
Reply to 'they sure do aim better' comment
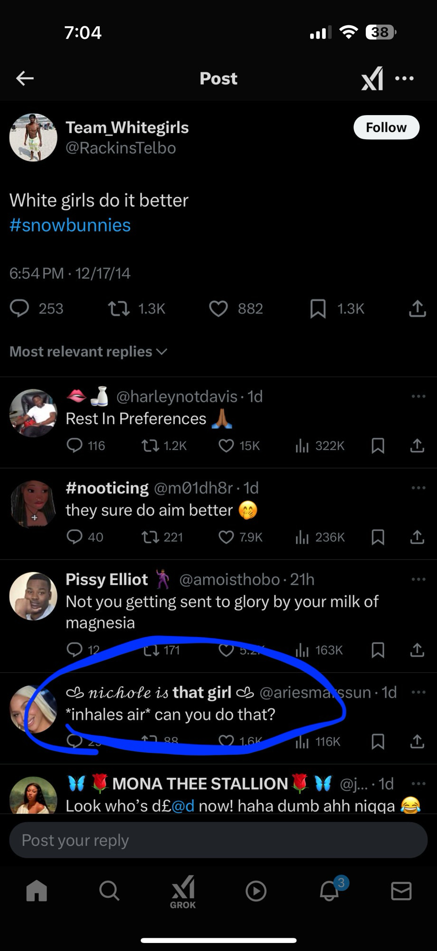75,537
